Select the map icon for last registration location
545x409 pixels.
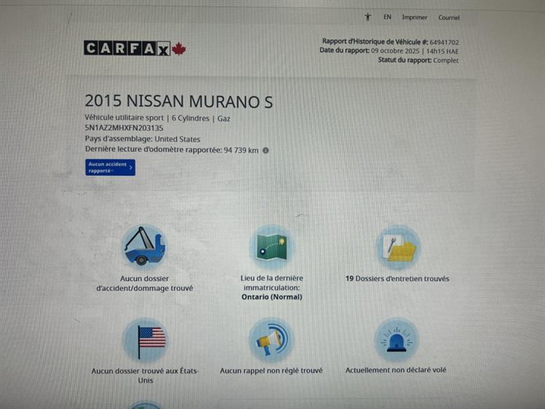272,245
